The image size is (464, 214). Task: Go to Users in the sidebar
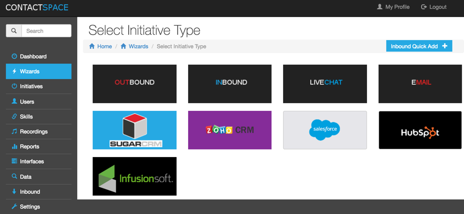click(x=39, y=101)
